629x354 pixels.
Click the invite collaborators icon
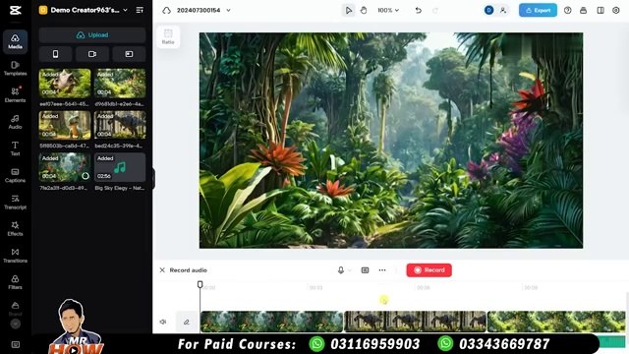pos(502,11)
